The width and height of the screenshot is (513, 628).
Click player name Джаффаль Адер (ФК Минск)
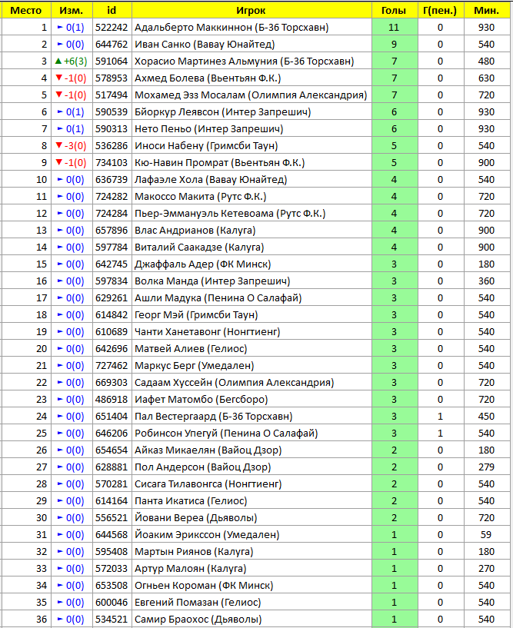click(x=202, y=264)
